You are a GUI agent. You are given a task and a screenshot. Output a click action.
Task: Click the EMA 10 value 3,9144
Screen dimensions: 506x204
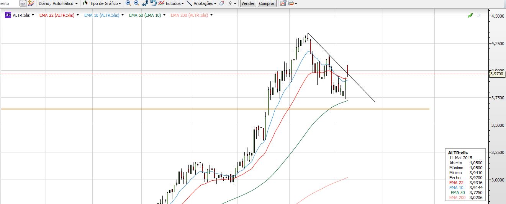(x=476, y=188)
